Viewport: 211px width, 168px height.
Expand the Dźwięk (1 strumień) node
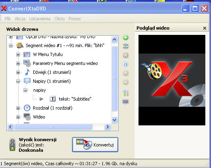point(18,72)
